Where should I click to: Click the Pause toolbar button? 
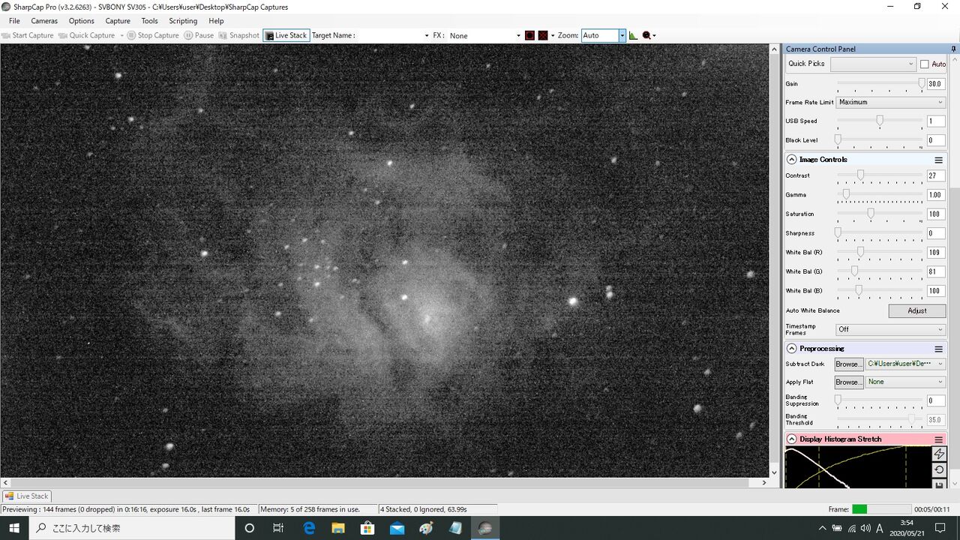point(199,35)
